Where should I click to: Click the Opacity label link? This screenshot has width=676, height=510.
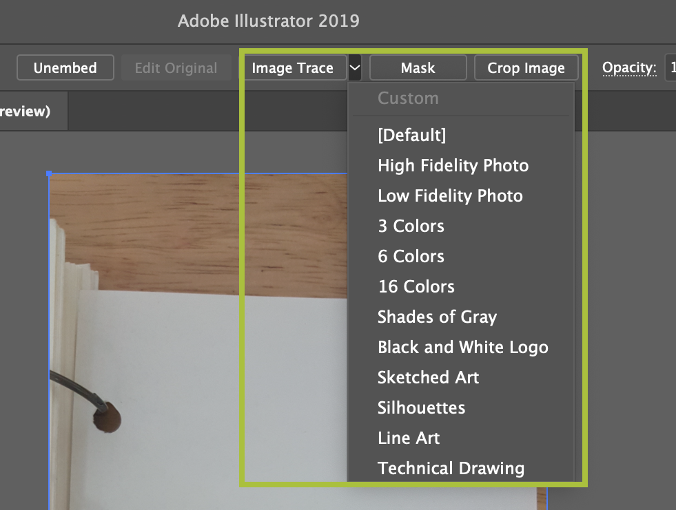629,67
